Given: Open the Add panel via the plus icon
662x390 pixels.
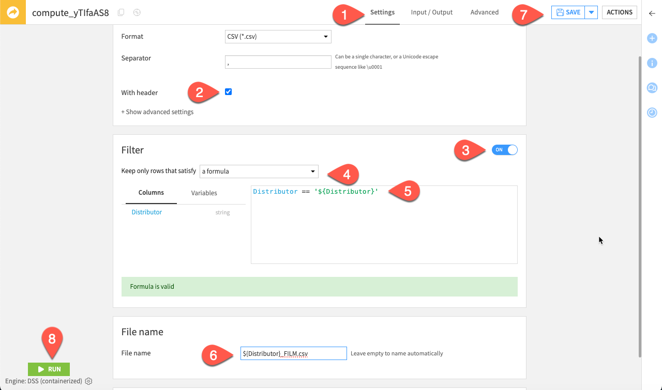Looking at the screenshot, I should click(652, 38).
